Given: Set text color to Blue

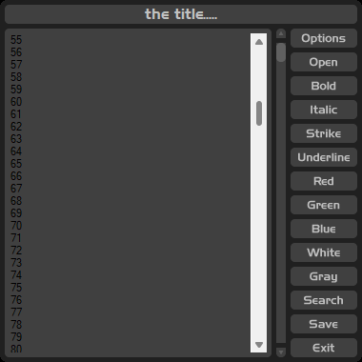Looking at the screenshot, I should pos(324,229).
